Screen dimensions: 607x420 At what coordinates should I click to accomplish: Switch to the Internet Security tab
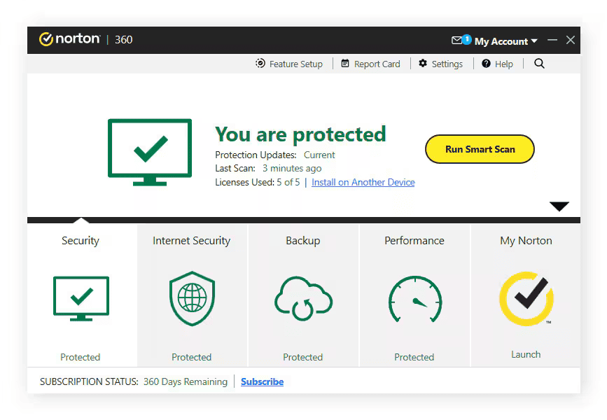[x=192, y=240]
